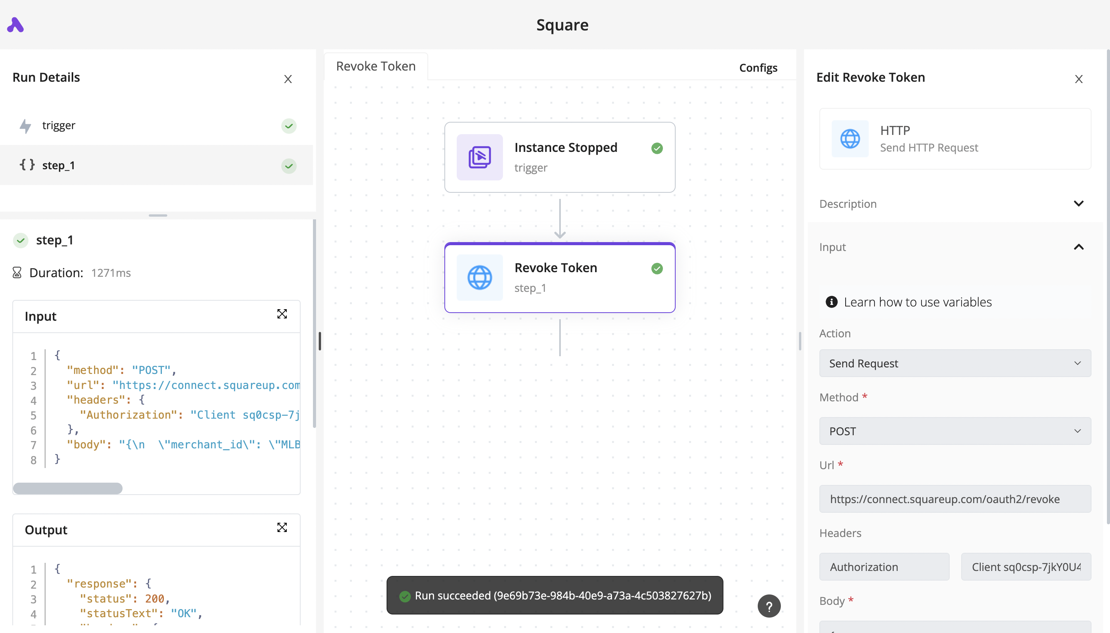Open the POST method dropdown
Screen dimensions: 1110x633
click(x=954, y=431)
